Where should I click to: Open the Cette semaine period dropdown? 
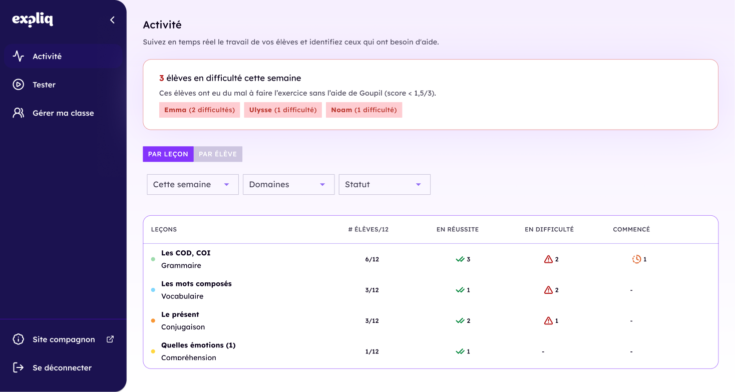193,184
